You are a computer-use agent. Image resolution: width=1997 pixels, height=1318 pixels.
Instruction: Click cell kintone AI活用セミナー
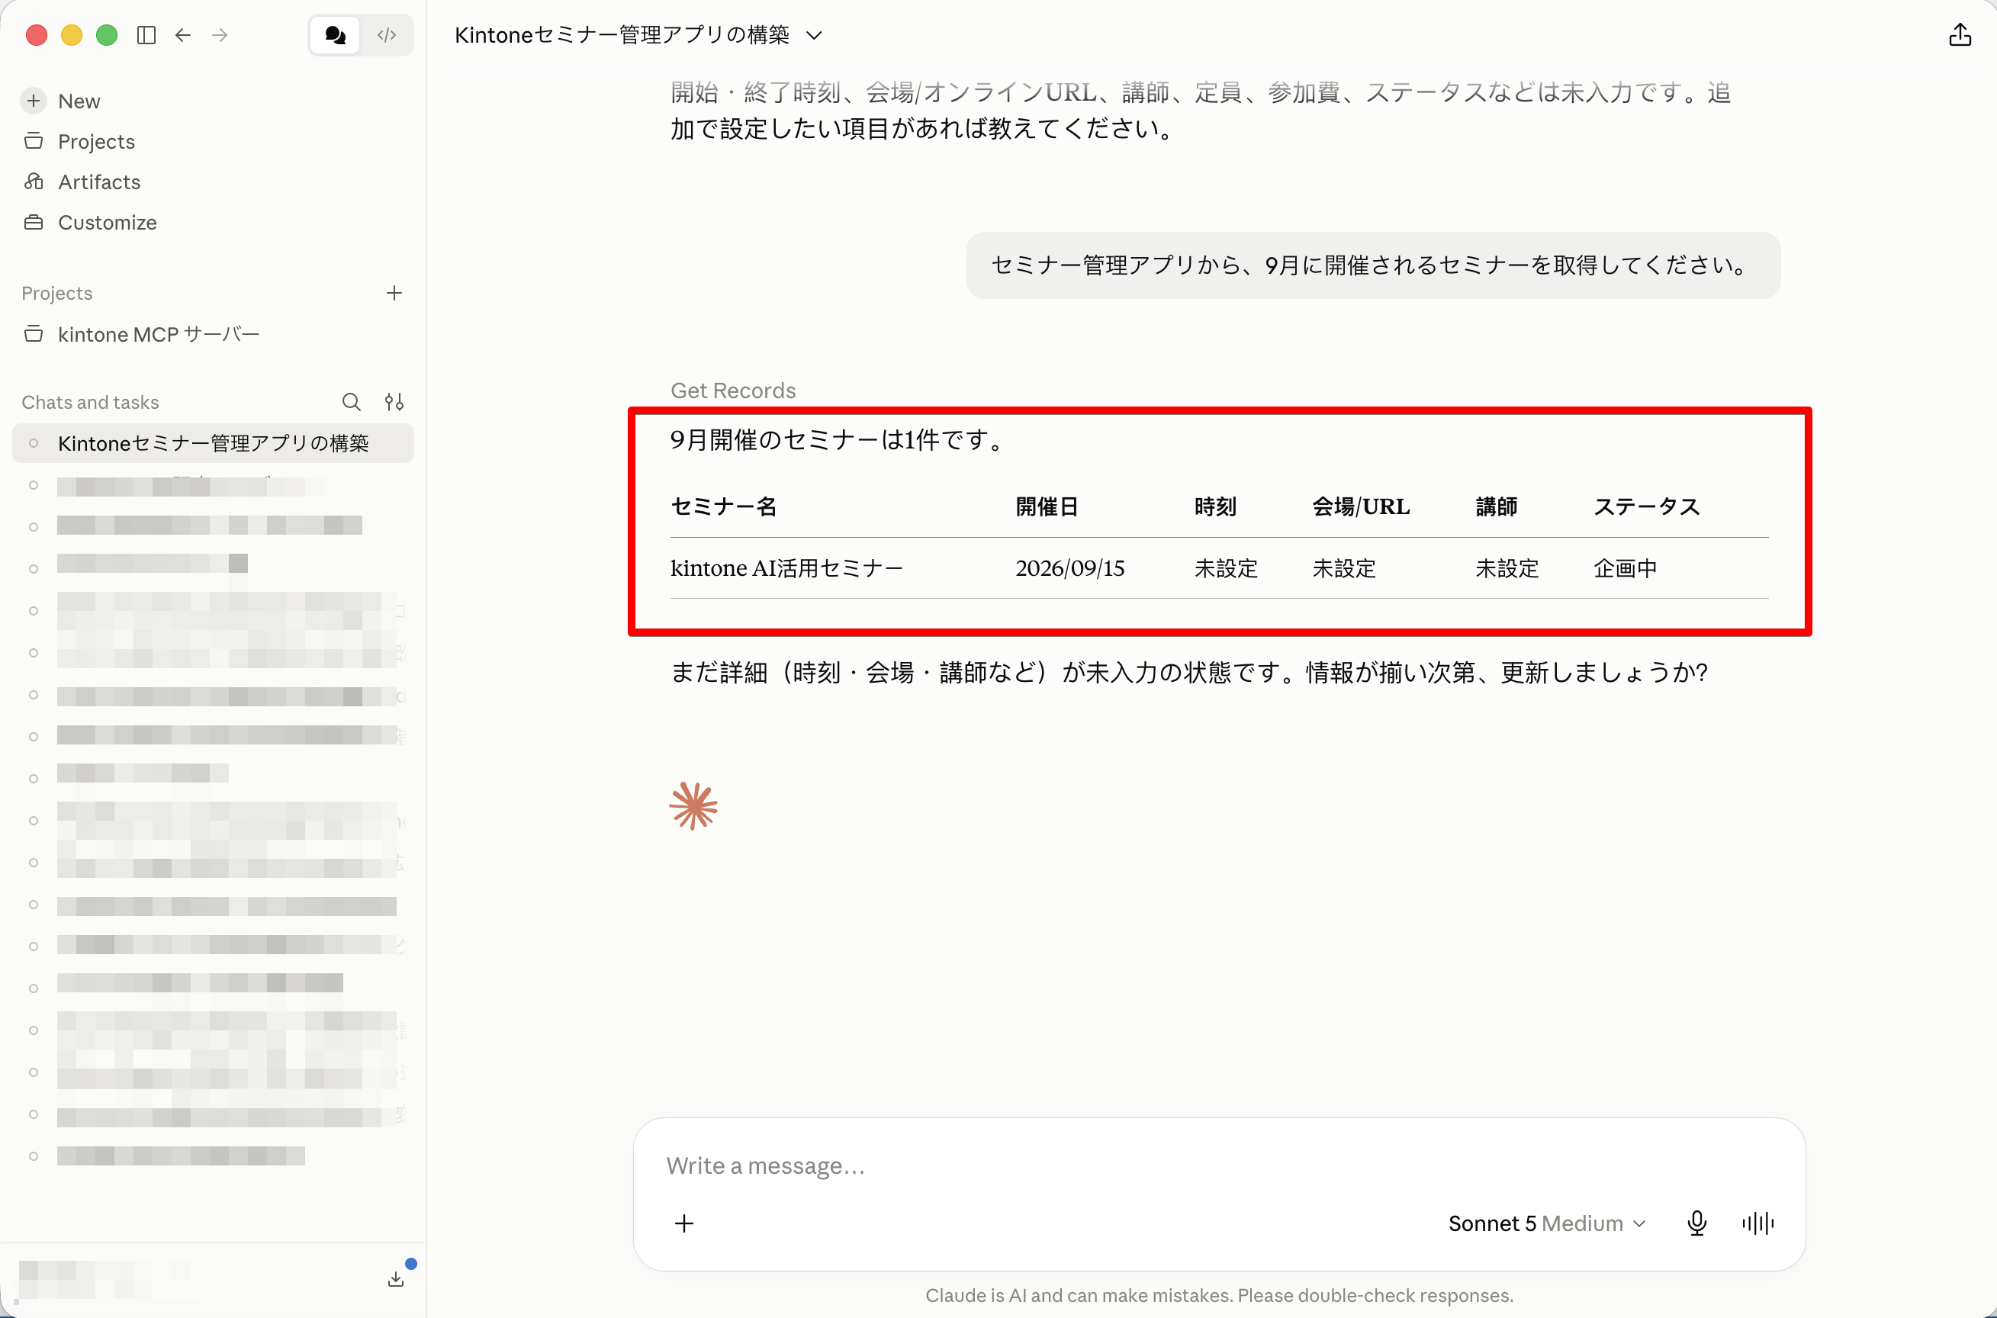(x=786, y=568)
